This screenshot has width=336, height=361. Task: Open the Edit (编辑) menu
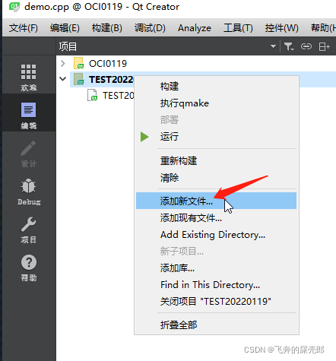point(65,28)
